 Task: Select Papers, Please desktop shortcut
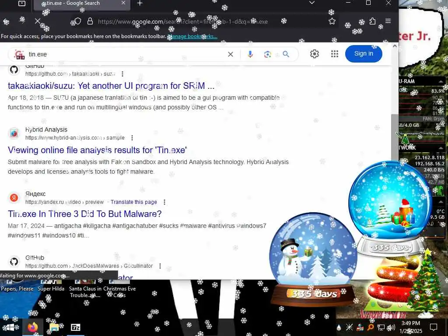17,287
